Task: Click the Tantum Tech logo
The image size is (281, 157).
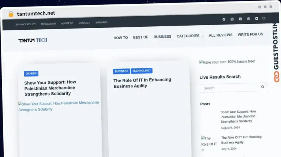Action: tap(33, 40)
